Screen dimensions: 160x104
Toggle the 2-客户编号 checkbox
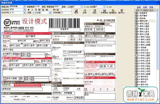tap(137, 16)
